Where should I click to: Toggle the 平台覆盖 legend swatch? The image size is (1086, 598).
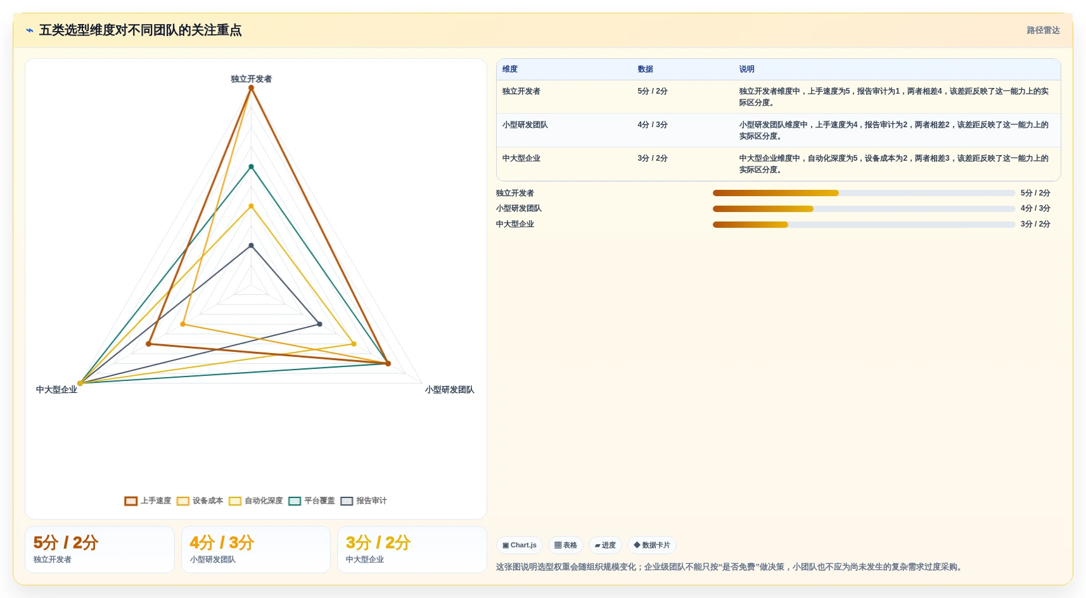[295, 501]
